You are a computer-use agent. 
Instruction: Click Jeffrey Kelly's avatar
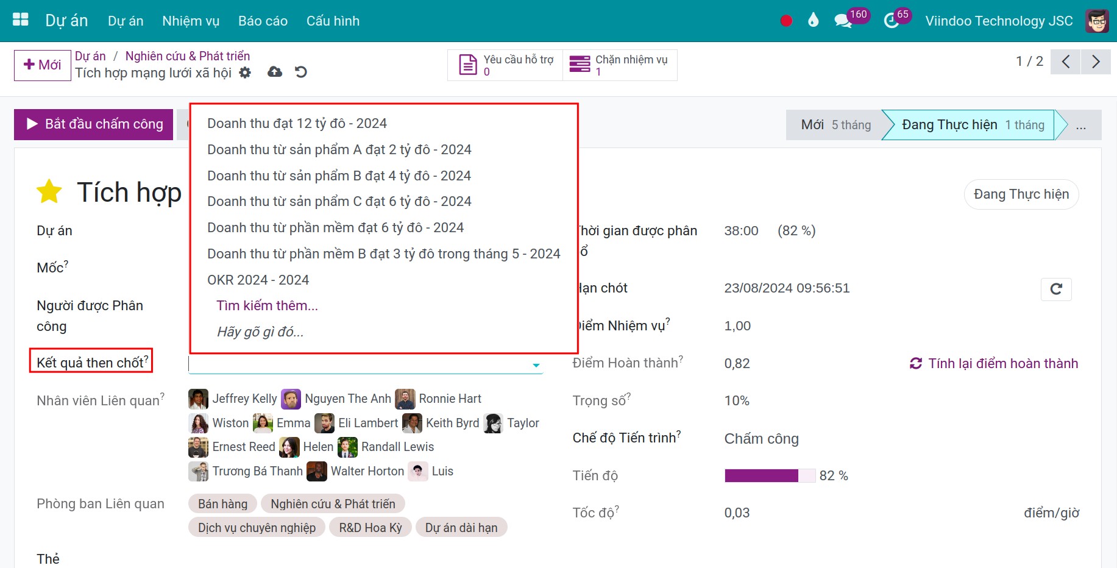[x=198, y=399]
